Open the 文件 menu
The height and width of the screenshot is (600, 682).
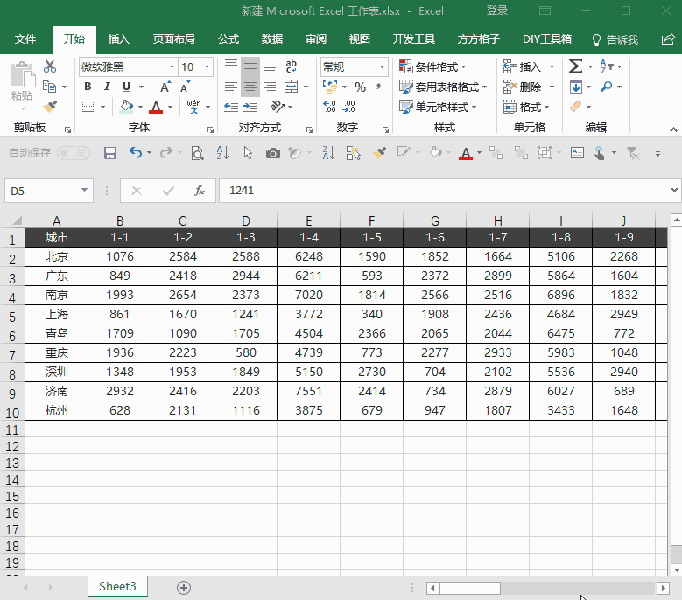tap(25, 39)
